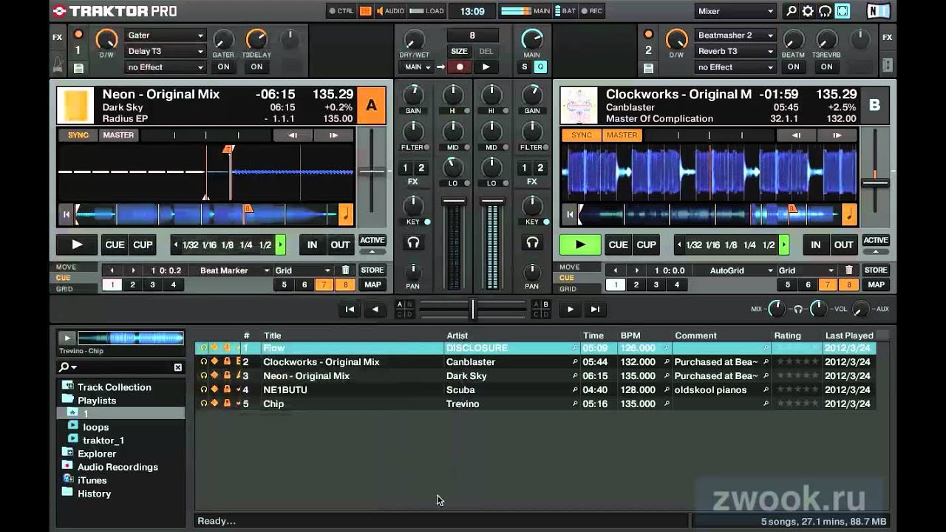This screenshot has height=532, width=946.
Task: Open the browser search magnifier in the header
Action: [792, 11]
